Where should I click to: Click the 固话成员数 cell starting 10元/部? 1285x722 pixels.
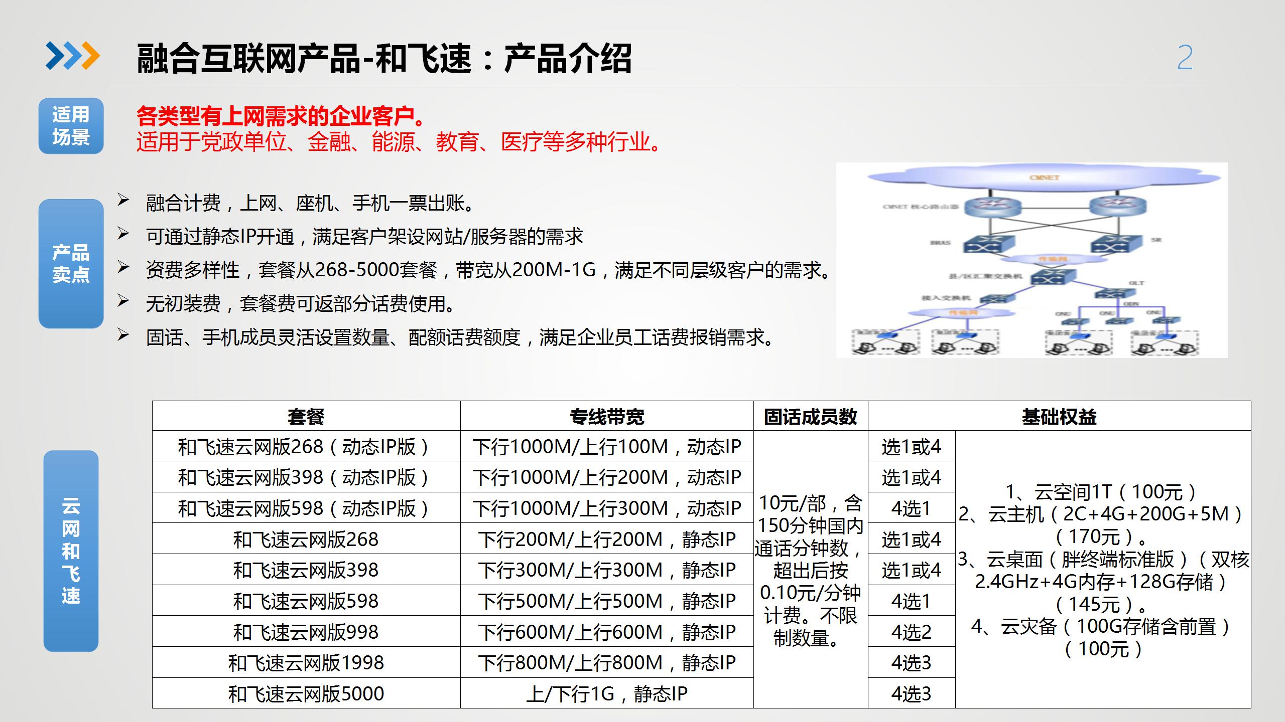811,570
